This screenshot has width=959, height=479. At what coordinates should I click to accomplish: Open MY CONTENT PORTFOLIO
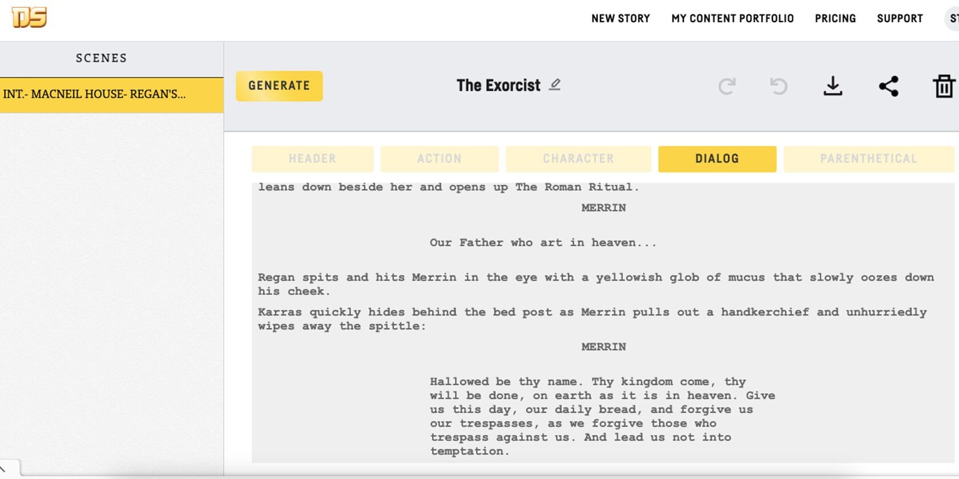click(732, 18)
